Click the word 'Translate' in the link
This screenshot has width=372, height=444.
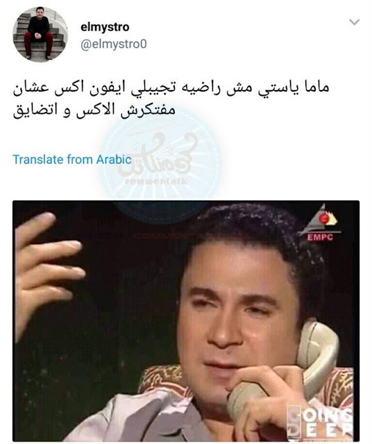[38, 160]
